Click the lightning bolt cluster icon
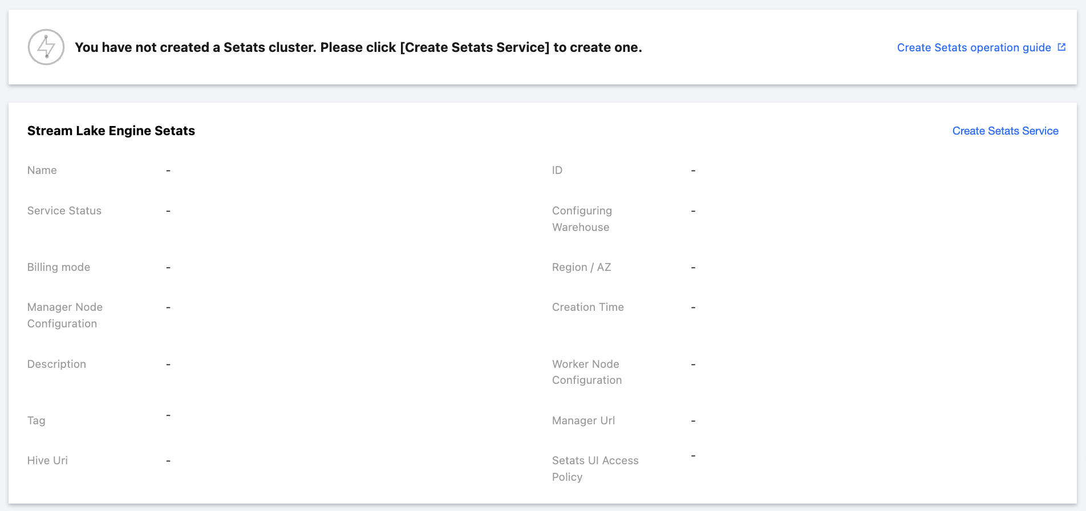 (46, 47)
